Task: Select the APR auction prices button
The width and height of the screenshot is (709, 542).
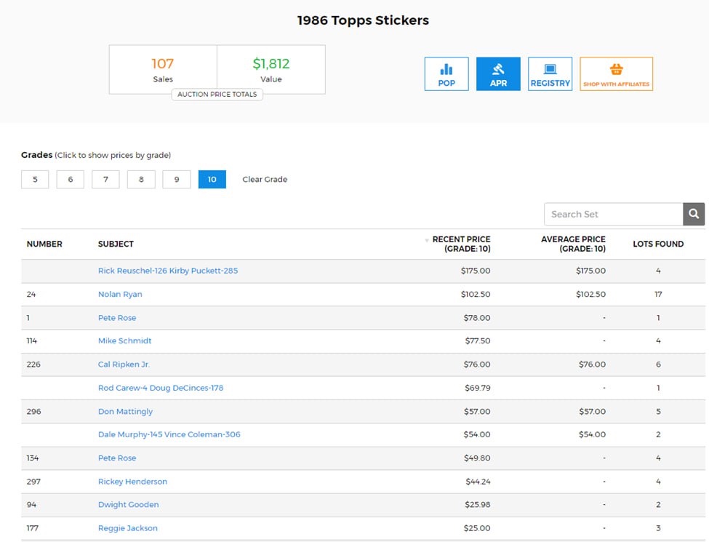Action: tap(498, 73)
